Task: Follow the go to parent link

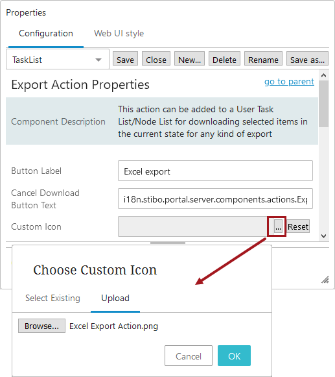Action: pos(289,82)
